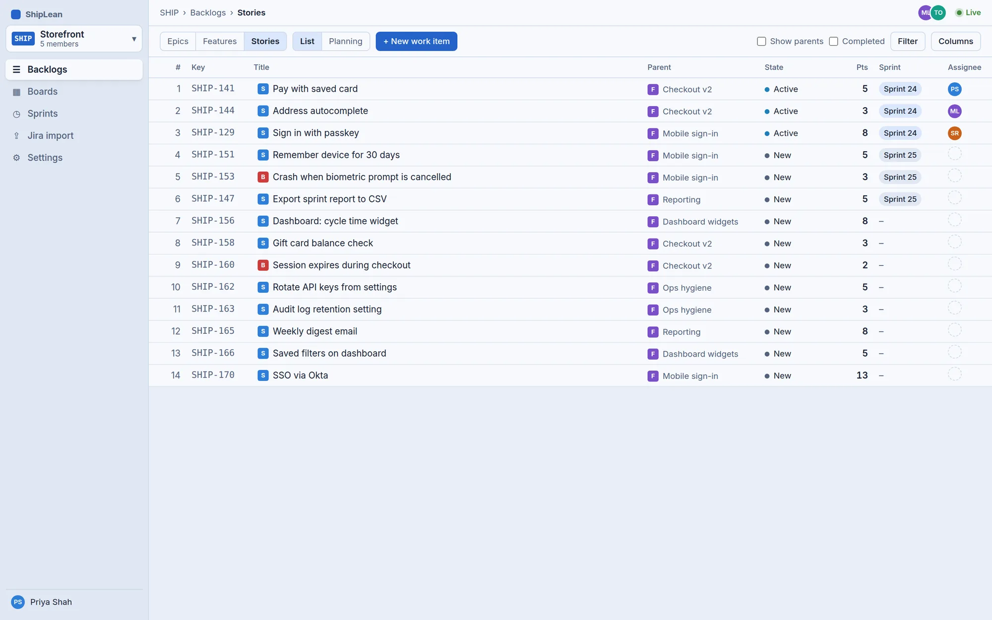The image size is (992, 620).
Task: Click the Active state for SHIP-144
Action: (781, 111)
